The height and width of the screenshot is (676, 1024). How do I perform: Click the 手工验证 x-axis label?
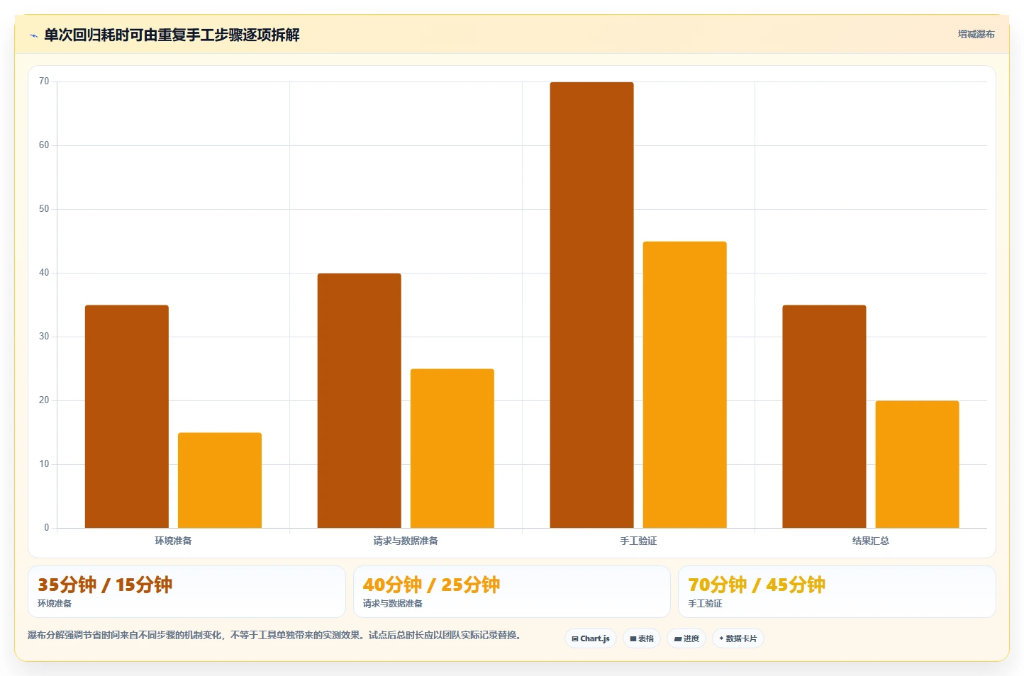point(638,541)
